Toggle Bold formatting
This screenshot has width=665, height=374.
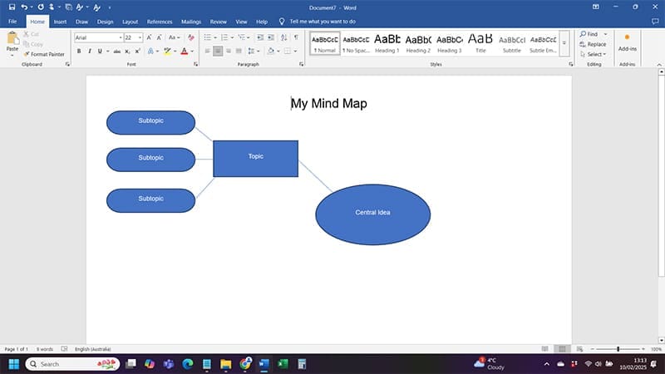[x=79, y=51]
